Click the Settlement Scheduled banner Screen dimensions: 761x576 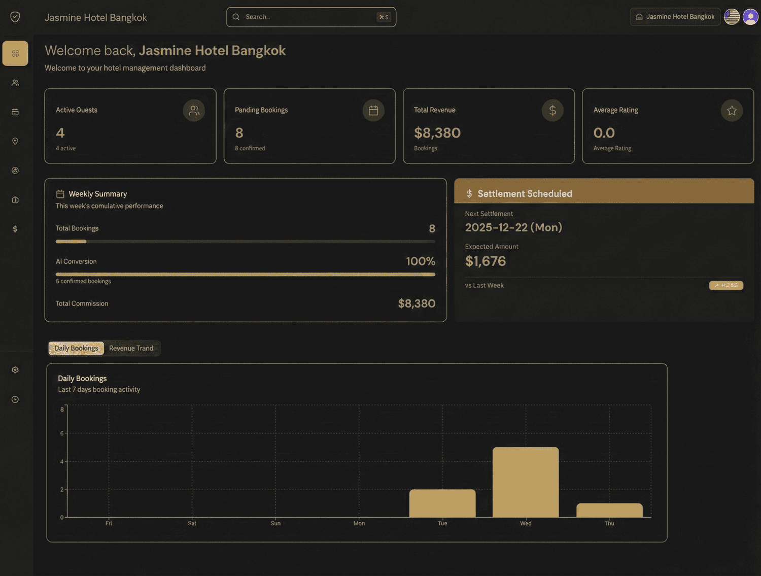click(x=604, y=193)
